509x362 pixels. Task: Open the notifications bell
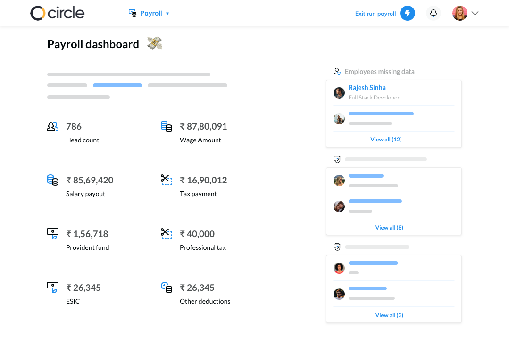point(434,13)
